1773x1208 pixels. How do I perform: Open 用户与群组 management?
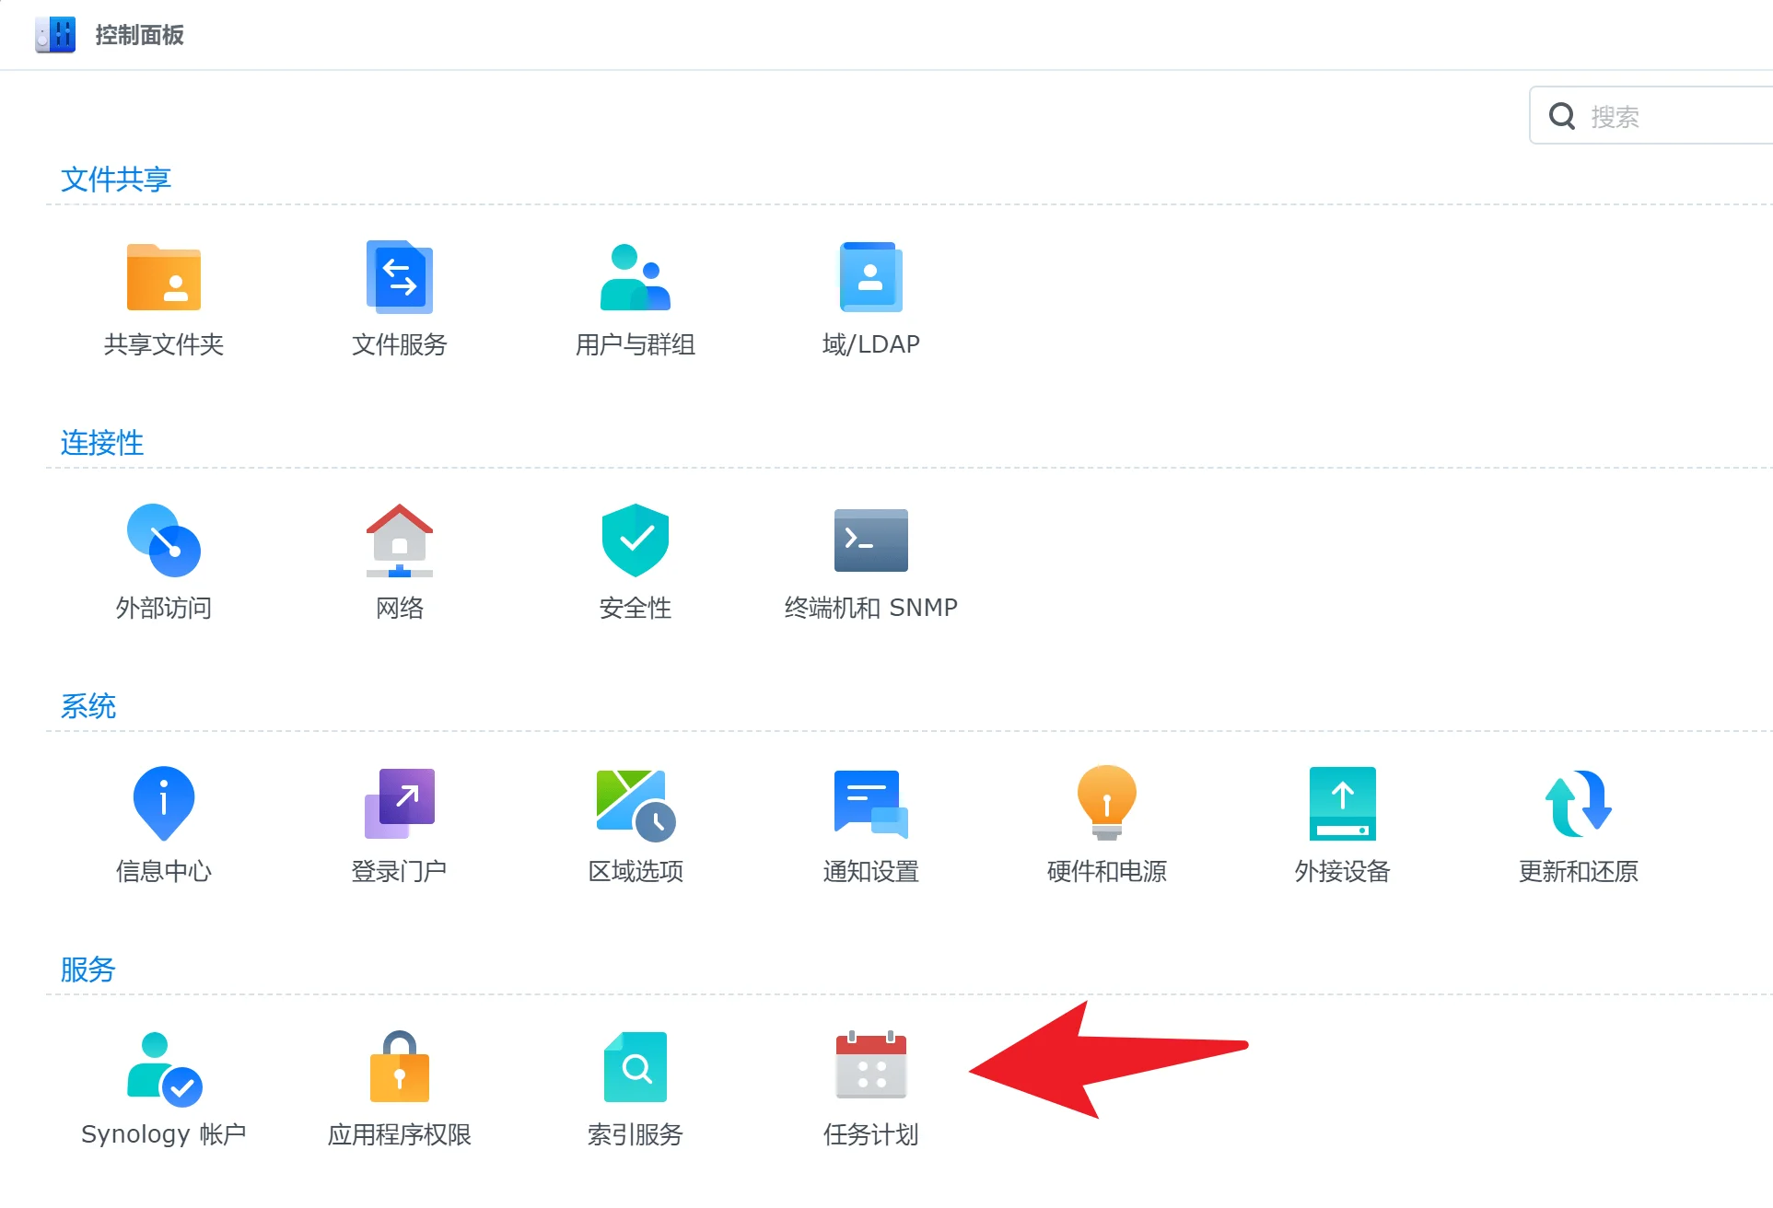click(x=635, y=295)
